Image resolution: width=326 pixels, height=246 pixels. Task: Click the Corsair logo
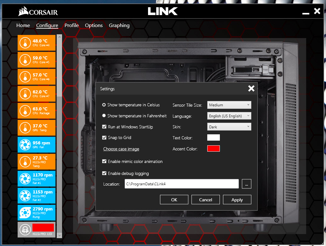38,11
